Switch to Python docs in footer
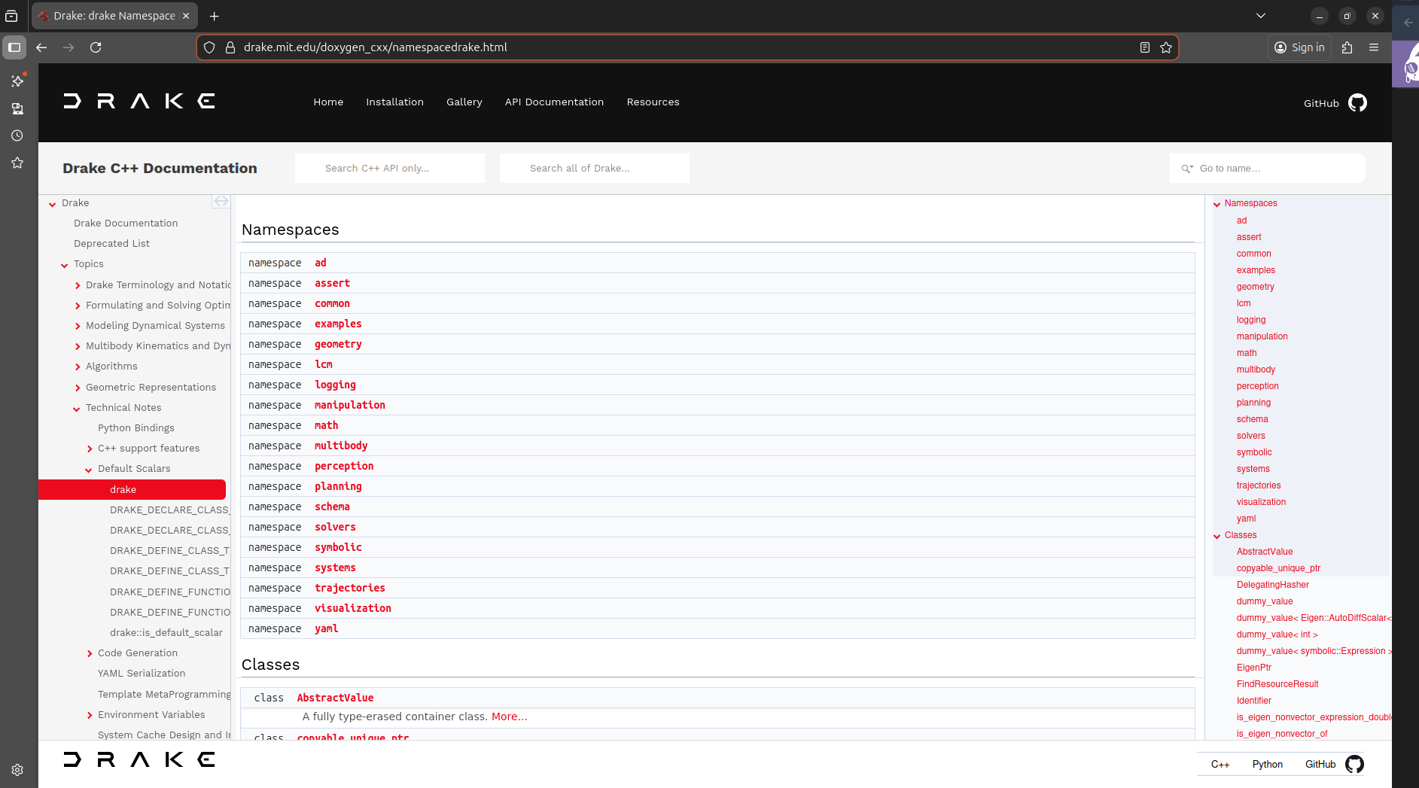Screen dimensions: 1419x788 click(1268, 765)
